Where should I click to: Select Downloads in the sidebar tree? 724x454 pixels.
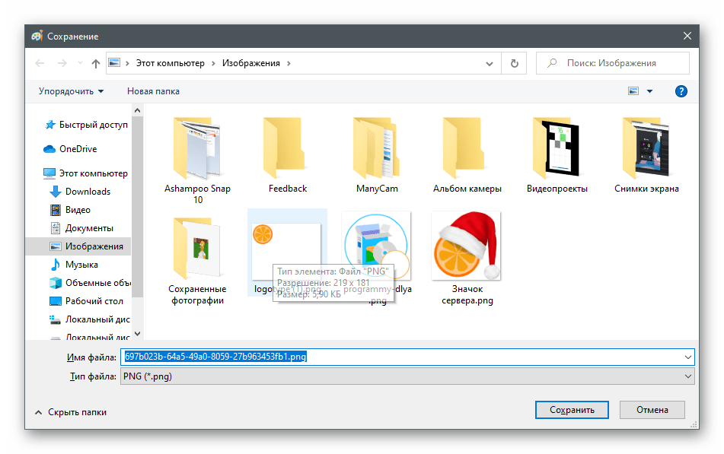[88, 192]
